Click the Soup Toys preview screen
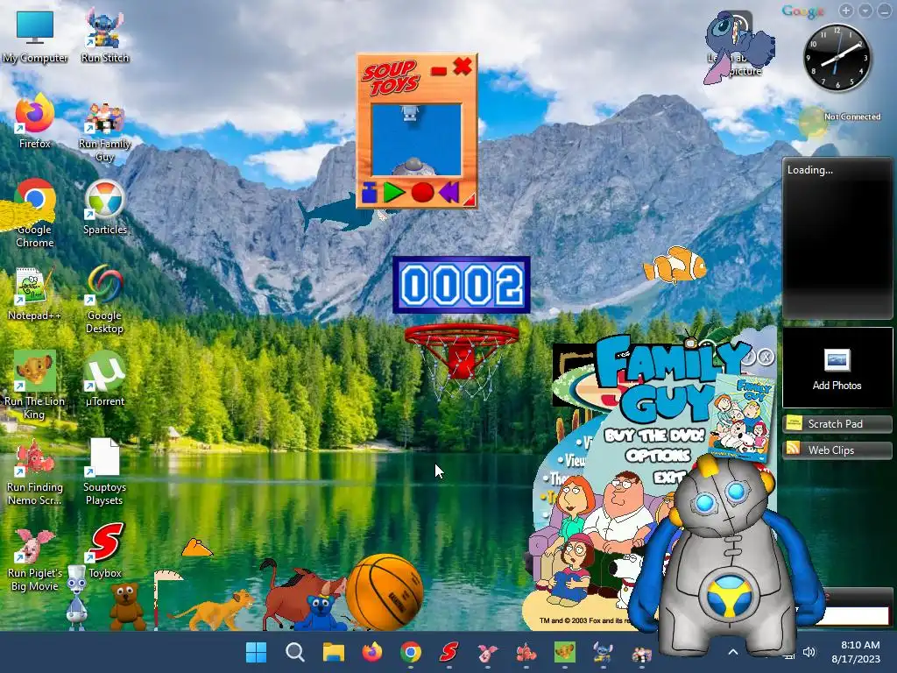Image resolution: width=897 pixels, height=673 pixels. click(x=416, y=139)
